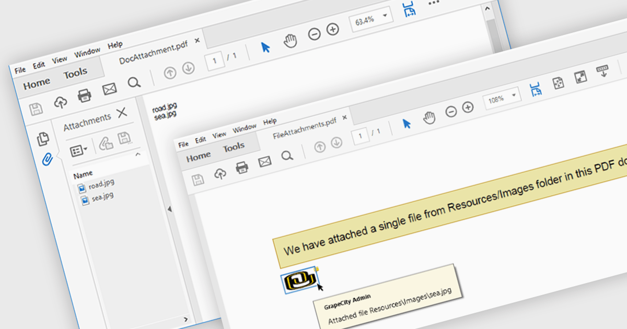
Task: Open 63.4% zoom dropdown
Action: tap(371, 19)
